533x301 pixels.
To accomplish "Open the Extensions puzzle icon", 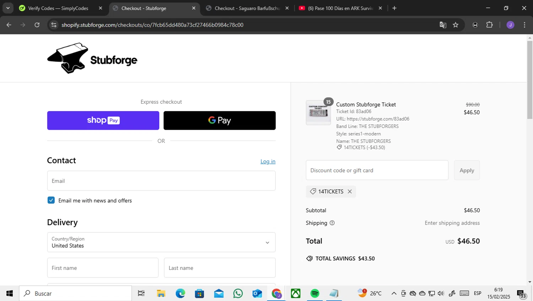I will click(489, 25).
